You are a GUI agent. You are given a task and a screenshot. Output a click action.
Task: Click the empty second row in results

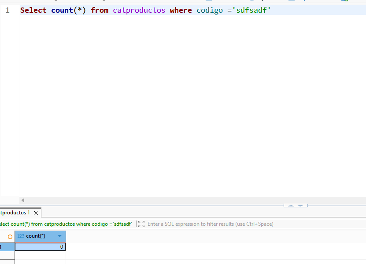[x=40, y=255]
